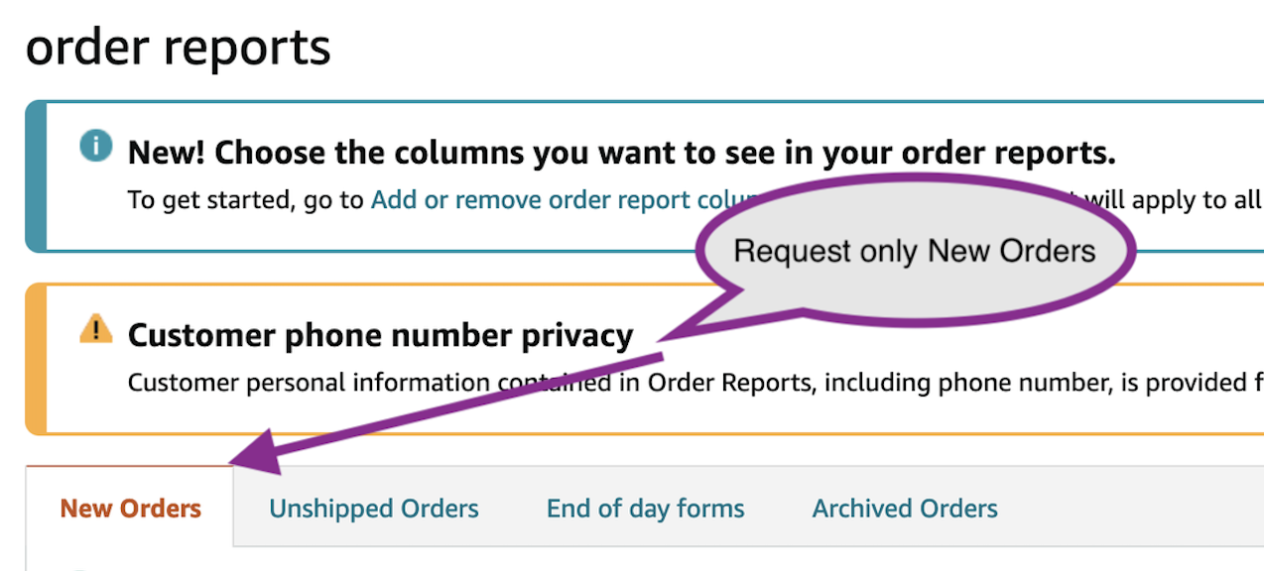
Task: Click the teal left border of the info banner
Action: (x=35, y=176)
